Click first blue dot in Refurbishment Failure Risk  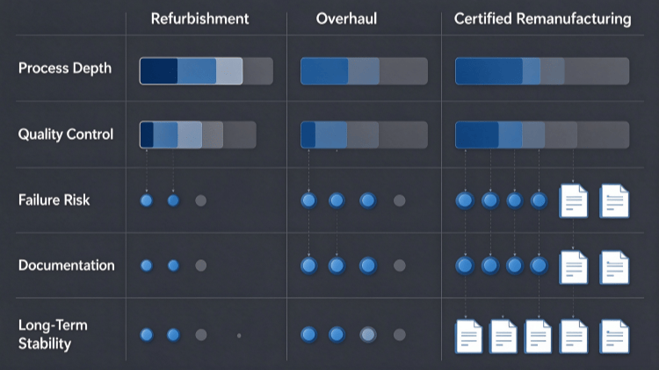click(x=146, y=200)
